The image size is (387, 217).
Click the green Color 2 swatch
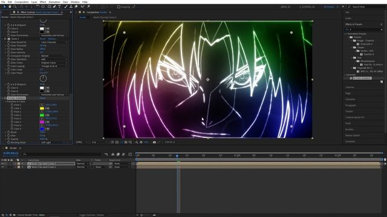coord(42,115)
